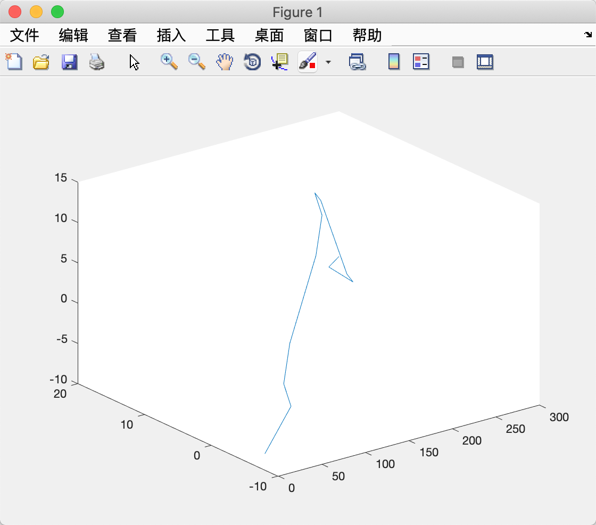Image resolution: width=596 pixels, height=525 pixels.
Task: Select the Zoom In tool
Action: [x=168, y=62]
